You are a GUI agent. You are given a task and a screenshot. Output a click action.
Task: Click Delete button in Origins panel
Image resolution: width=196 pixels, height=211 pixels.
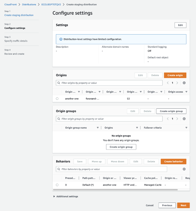pyautogui.click(x=155, y=75)
